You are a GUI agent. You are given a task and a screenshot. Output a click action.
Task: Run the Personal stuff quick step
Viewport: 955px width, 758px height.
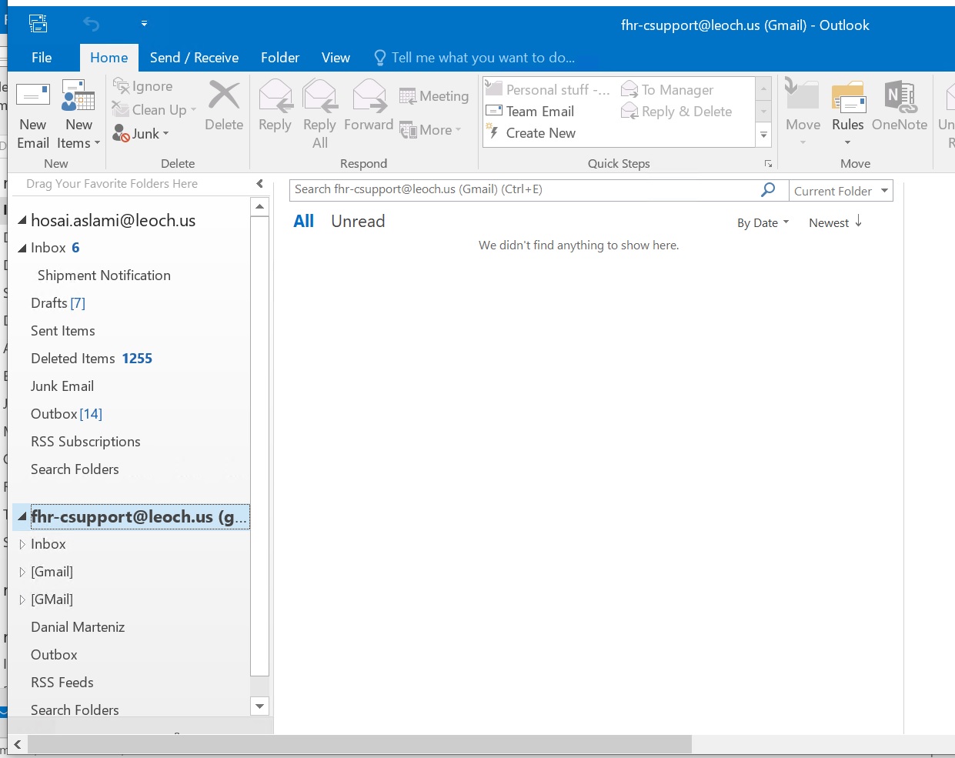click(x=548, y=89)
